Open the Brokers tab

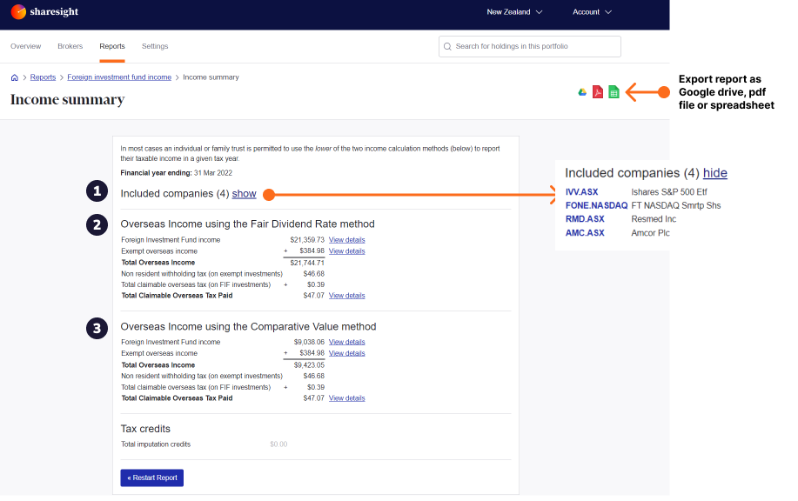click(x=70, y=46)
